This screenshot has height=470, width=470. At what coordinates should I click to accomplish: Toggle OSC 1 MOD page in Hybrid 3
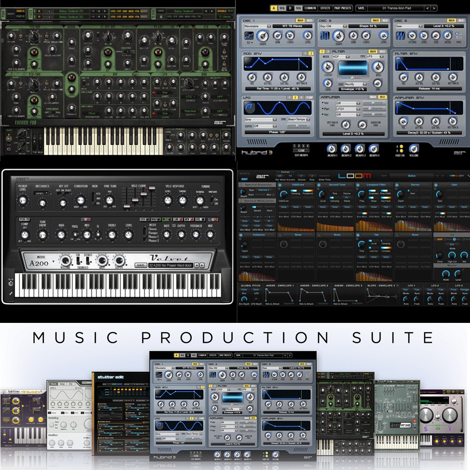310,20
